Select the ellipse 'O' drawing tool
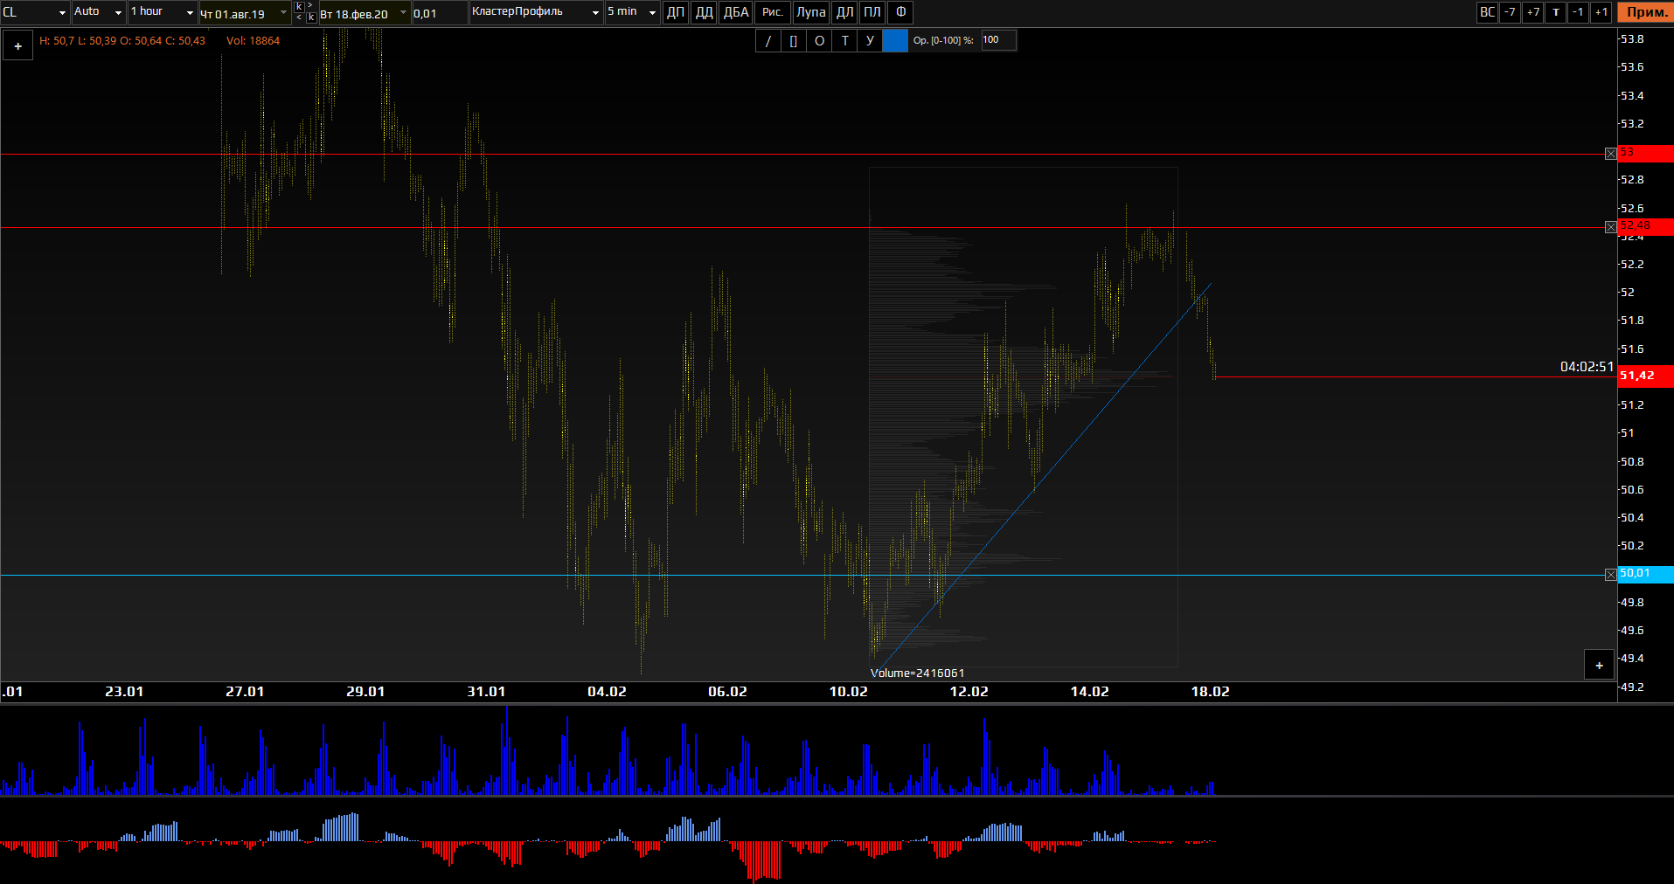The width and height of the screenshot is (1674, 884). pyautogui.click(x=819, y=41)
